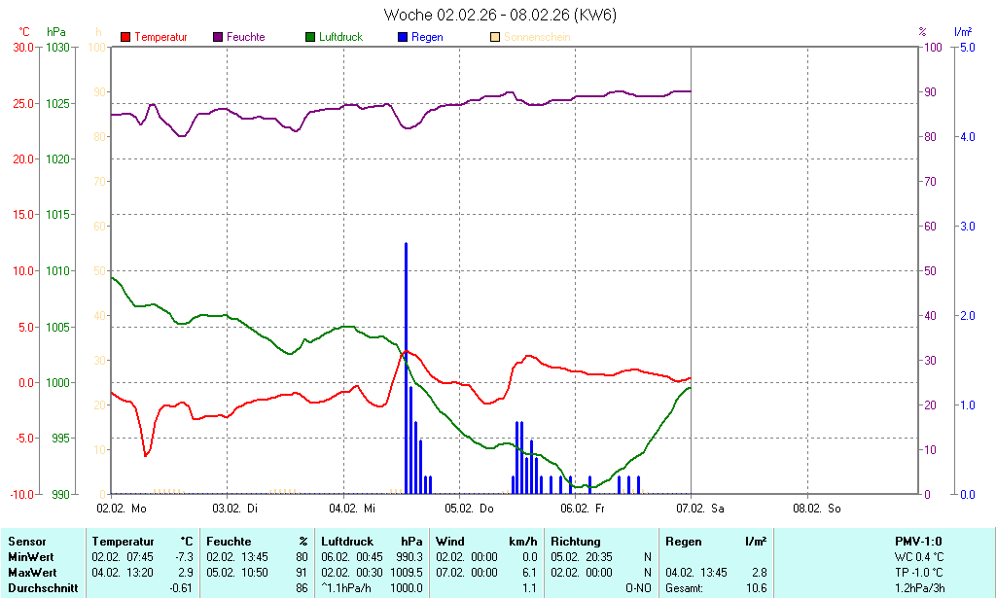The height and width of the screenshot is (598, 996).
Task: Click the chart title Woche 02.02.26 - 08.02.26
Action: click(x=500, y=15)
